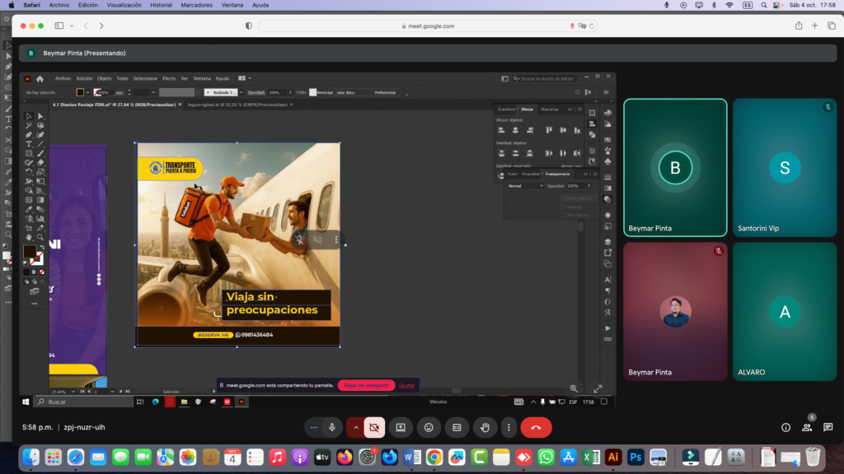Open meeting details info icon
844x474 pixels.
click(785, 427)
